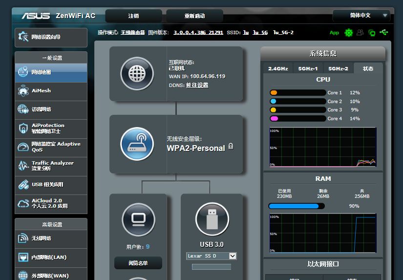This screenshot has height=280, width=403.
Task: Click the WPA2-Personal security level text
Action: [196, 148]
